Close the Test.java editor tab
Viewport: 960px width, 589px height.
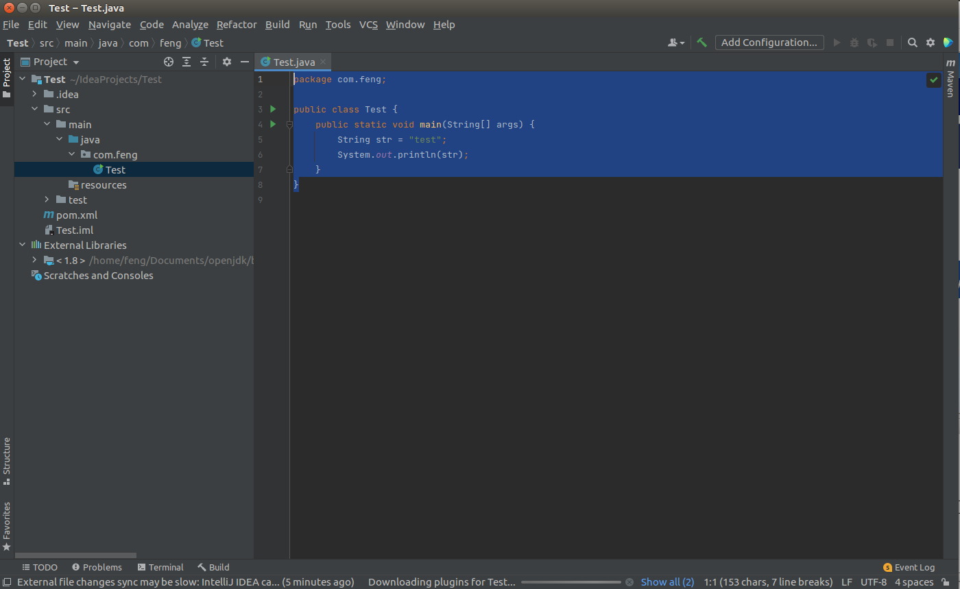point(324,62)
